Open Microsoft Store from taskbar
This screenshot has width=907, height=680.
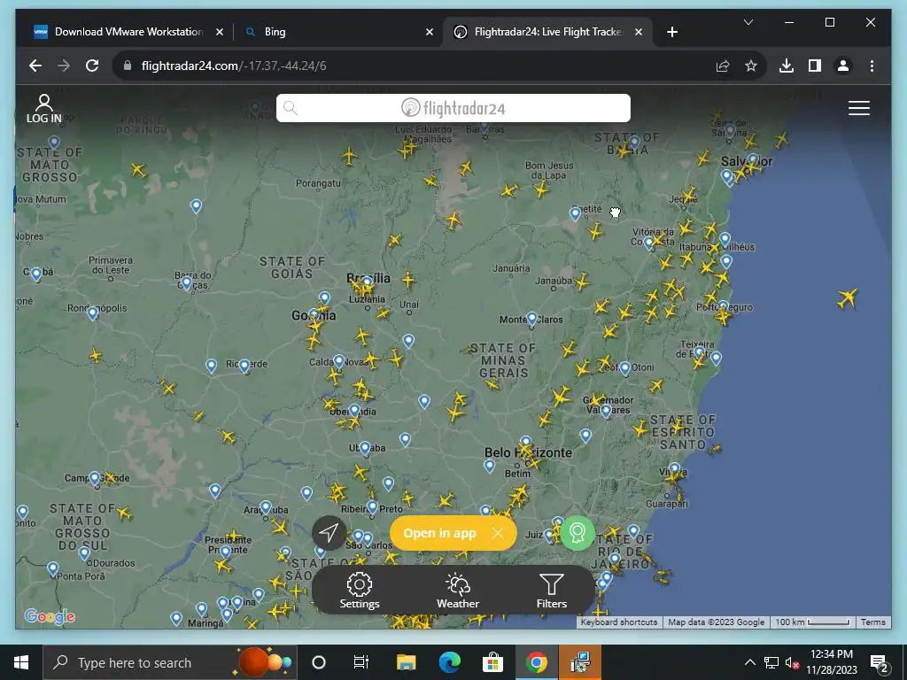pos(492,662)
